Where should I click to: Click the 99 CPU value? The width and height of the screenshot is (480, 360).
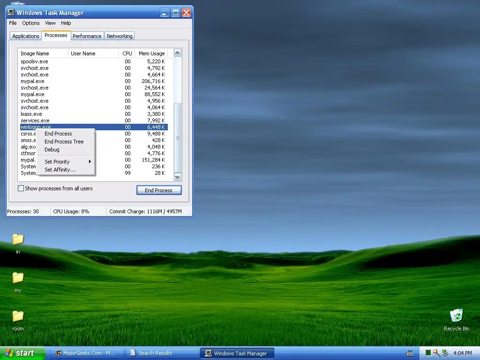[127, 173]
